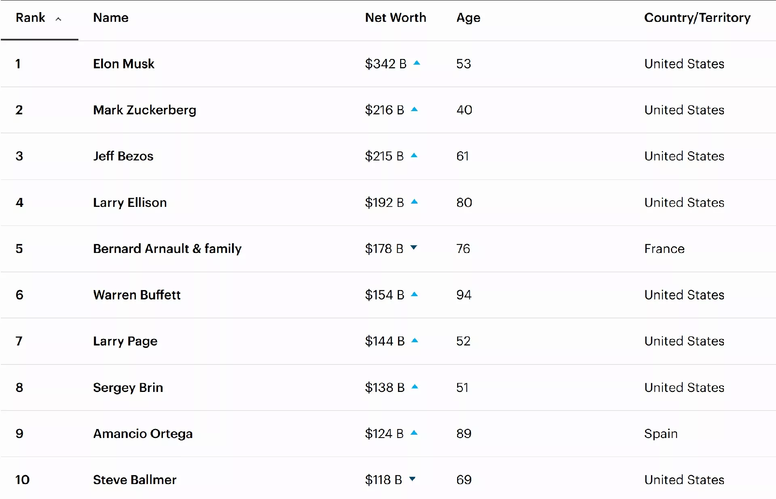This screenshot has height=499, width=776.
Task: Open Warren Buffett's profile
Action: point(137,295)
